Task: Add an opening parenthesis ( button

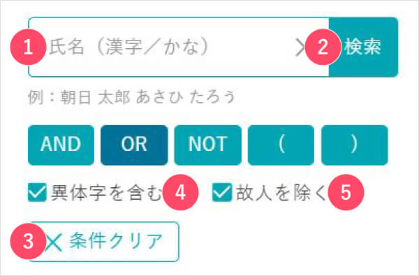Action: point(281,145)
